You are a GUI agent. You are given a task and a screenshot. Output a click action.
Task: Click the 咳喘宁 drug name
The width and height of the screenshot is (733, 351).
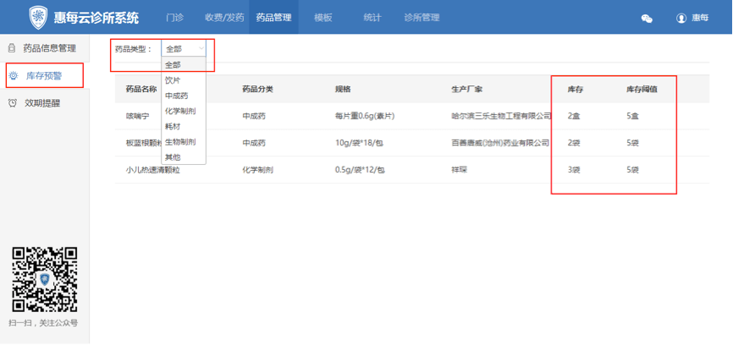[x=137, y=117]
